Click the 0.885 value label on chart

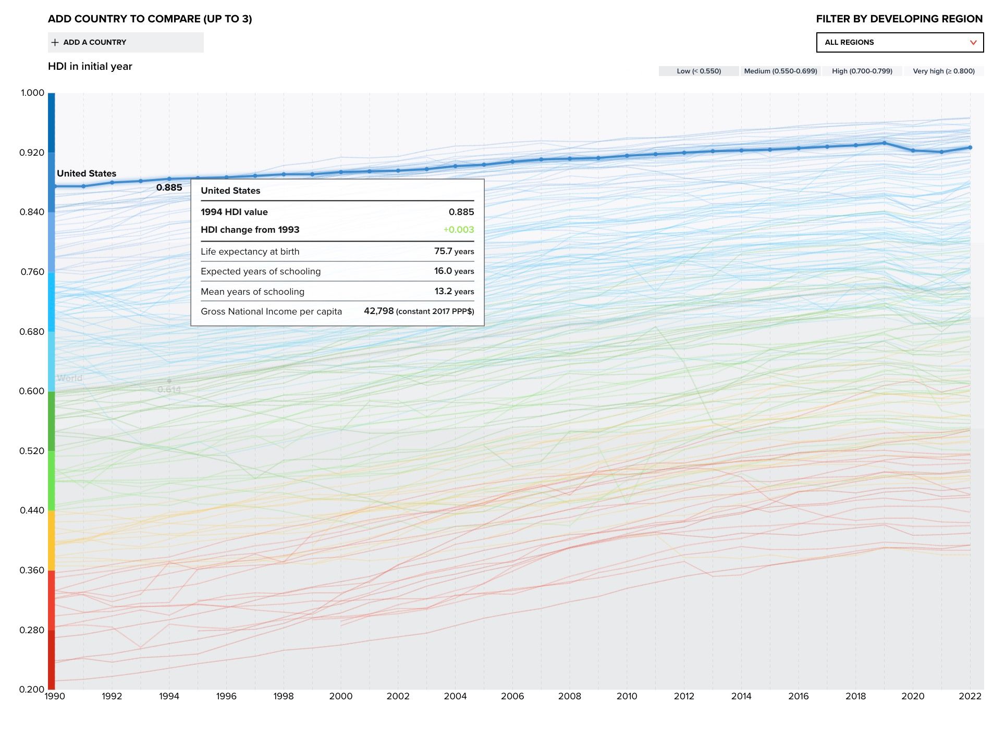pos(169,187)
